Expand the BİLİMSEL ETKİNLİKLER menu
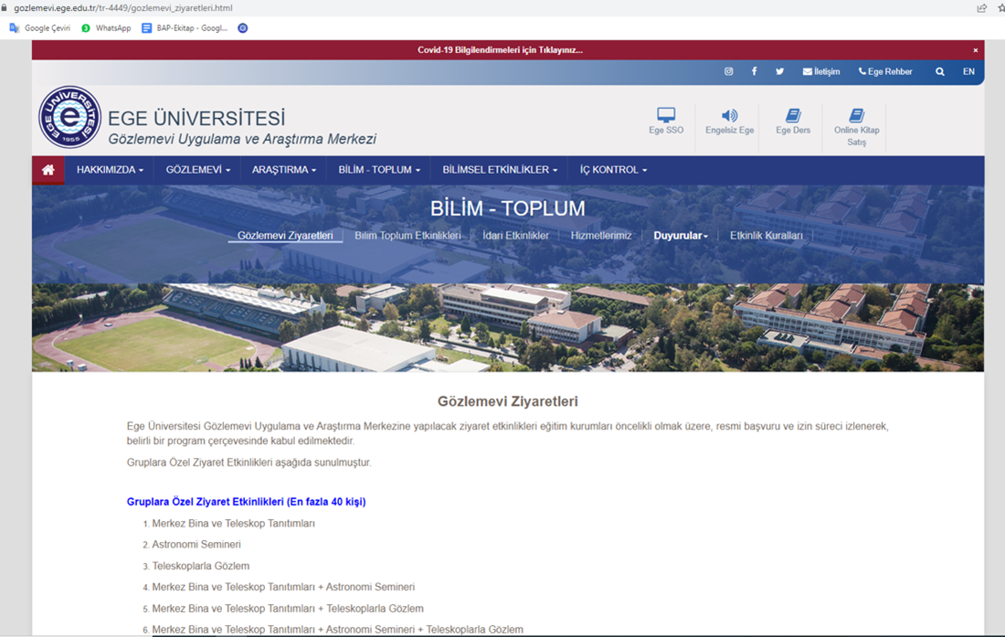The width and height of the screenshot is (1005, 637). 500,170
